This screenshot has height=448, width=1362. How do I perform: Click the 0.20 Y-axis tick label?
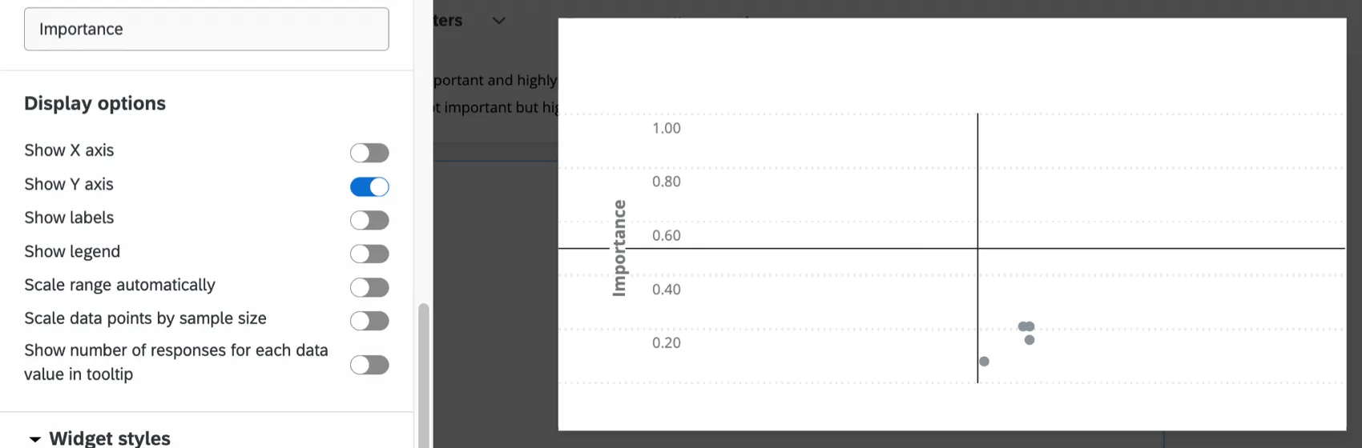[x=666, y=342]
